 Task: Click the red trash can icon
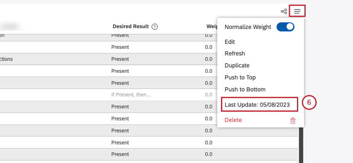pyautogui.click(x=293, y=120)
